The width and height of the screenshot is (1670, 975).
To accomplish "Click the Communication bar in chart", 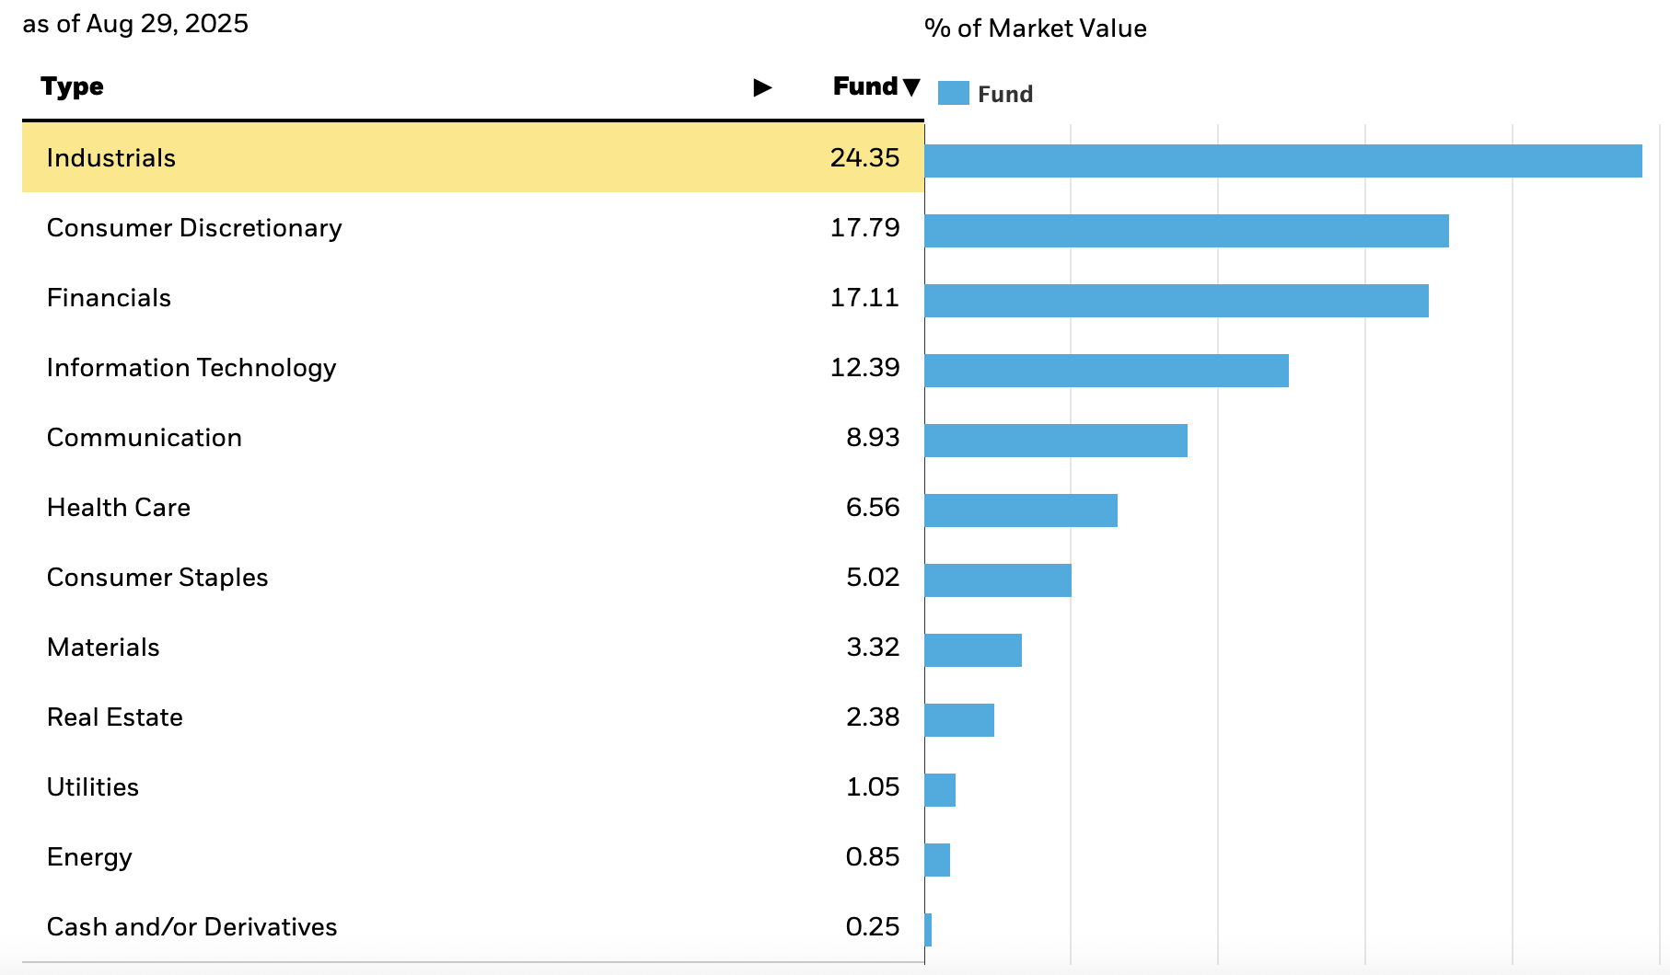I will 1055,441.
